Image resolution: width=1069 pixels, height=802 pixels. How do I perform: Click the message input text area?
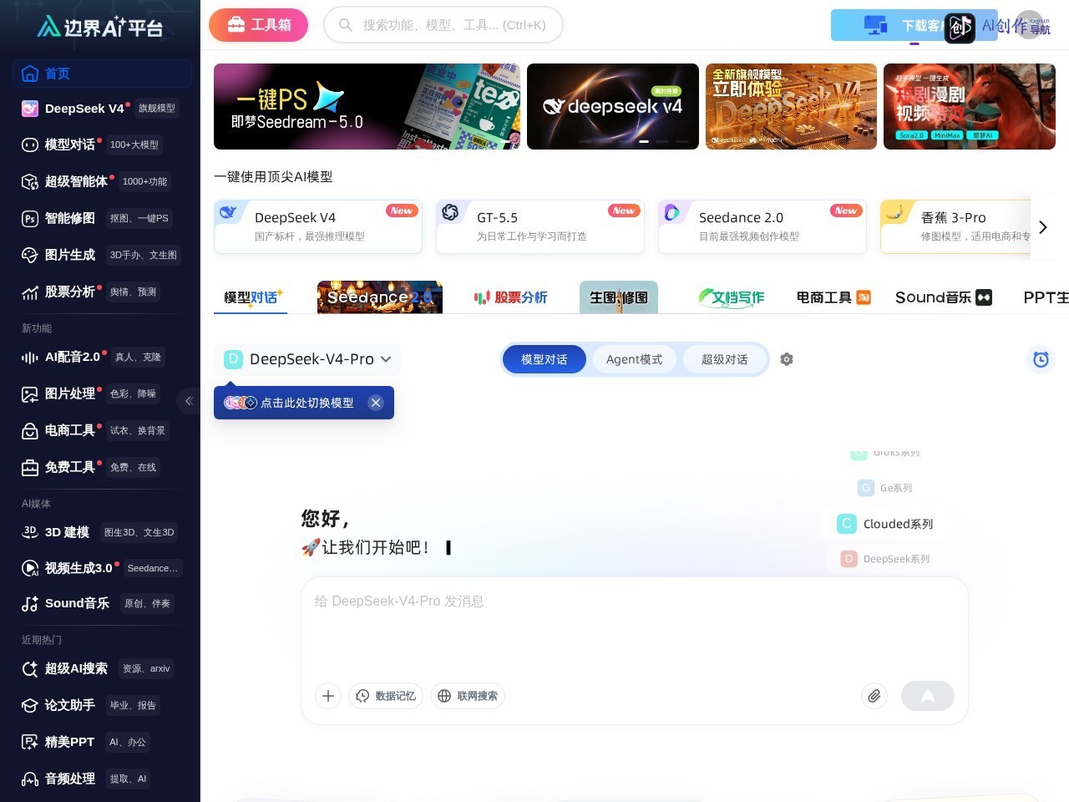click(x=635, y=627)
